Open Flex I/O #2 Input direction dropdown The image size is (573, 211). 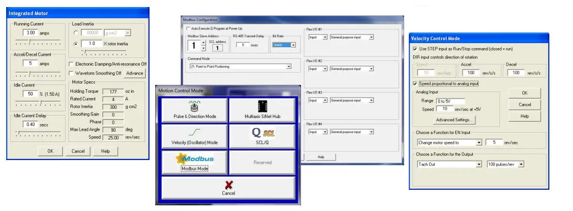[x=324, y=68]
